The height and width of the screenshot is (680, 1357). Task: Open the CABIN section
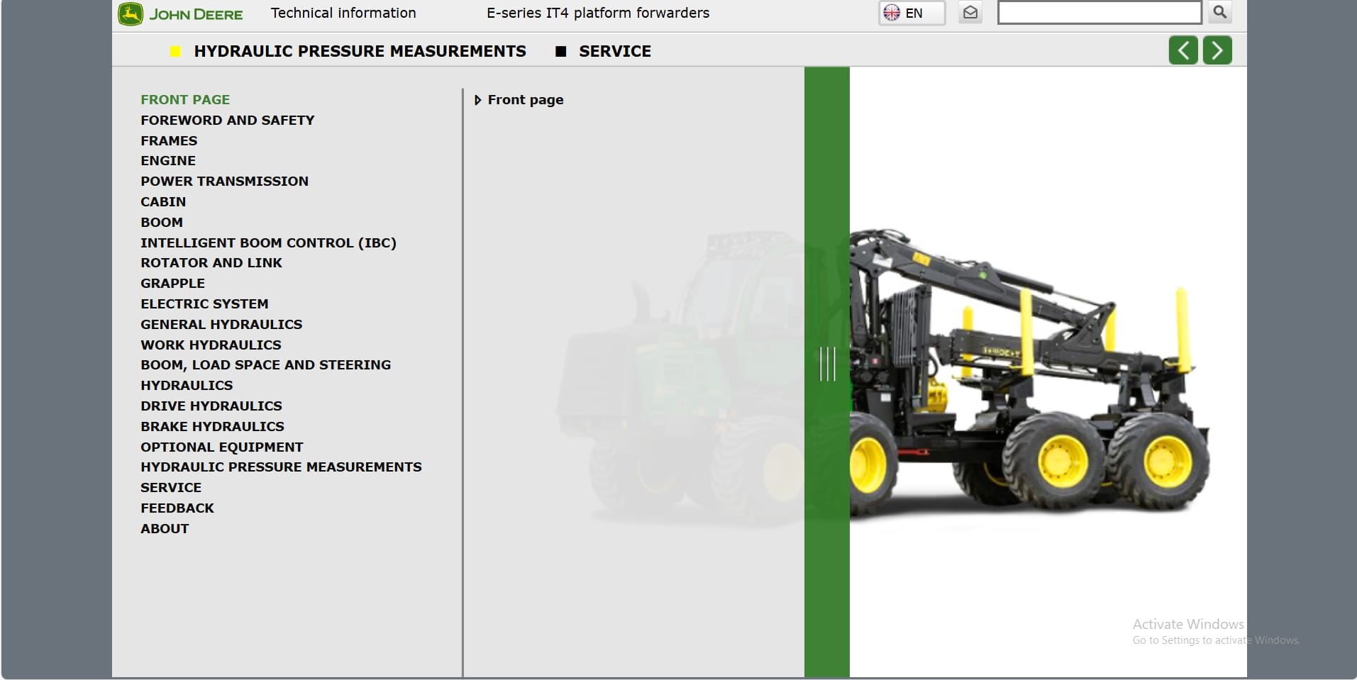163,202
